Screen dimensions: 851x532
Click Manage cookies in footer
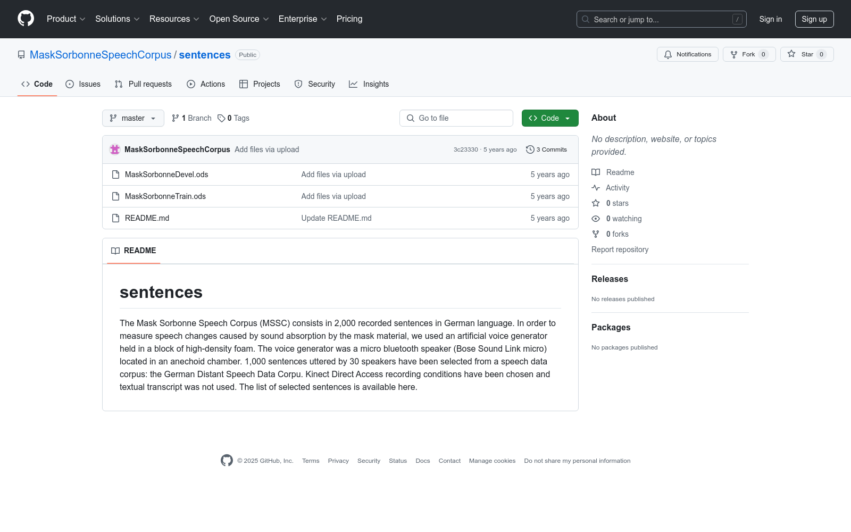(x=492, y=461)
